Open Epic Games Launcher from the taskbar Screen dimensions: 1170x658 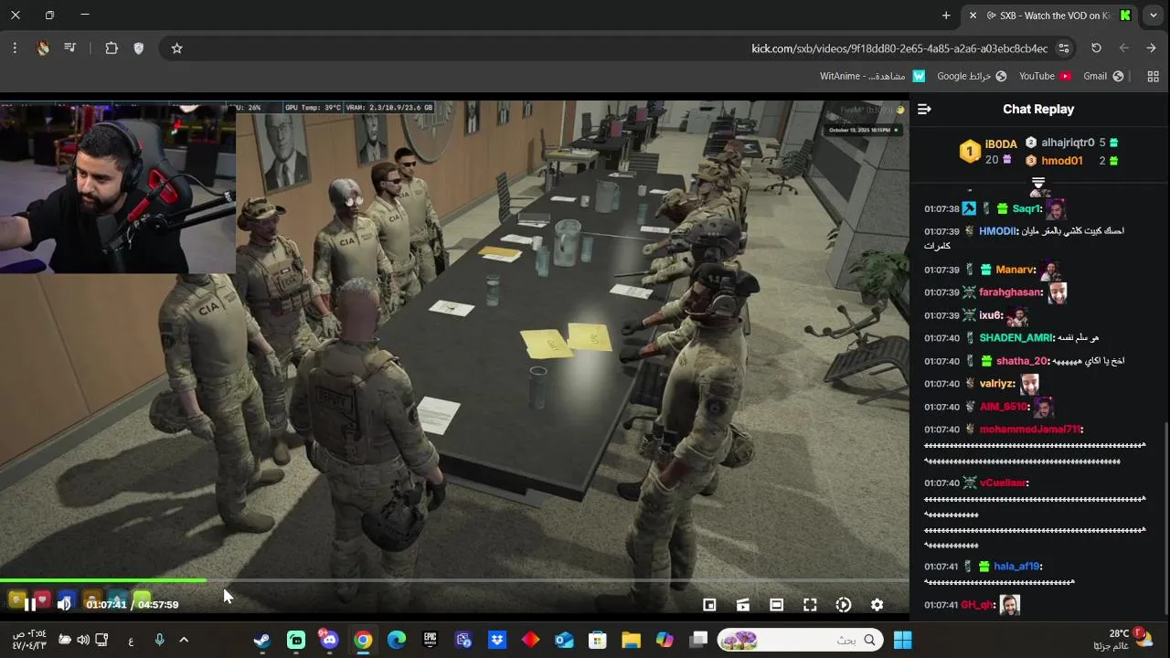point(430,640)
